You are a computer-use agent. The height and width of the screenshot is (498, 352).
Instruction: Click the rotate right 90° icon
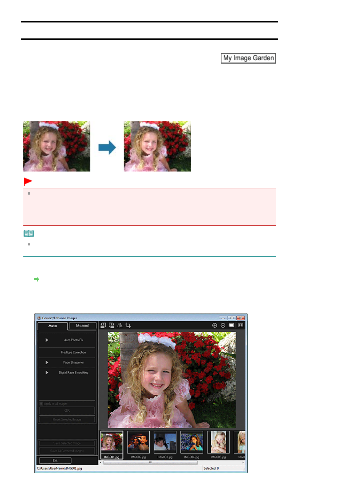tap(111, 325)
